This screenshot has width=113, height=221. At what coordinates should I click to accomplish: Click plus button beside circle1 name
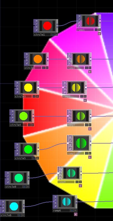56,34
